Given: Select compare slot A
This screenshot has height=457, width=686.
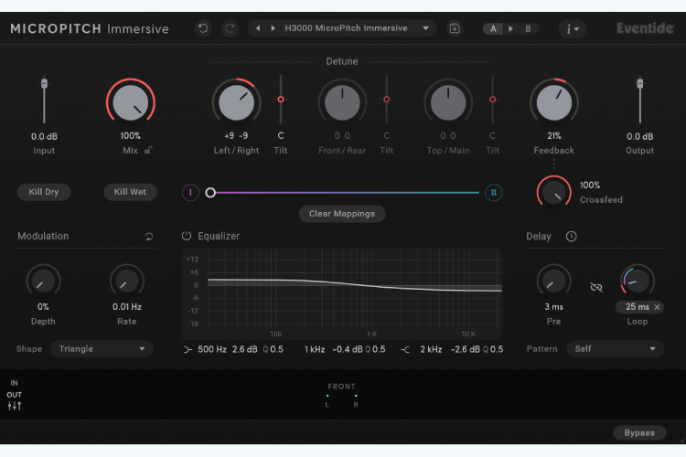Looking at the screenshot, I should (493, 29).
